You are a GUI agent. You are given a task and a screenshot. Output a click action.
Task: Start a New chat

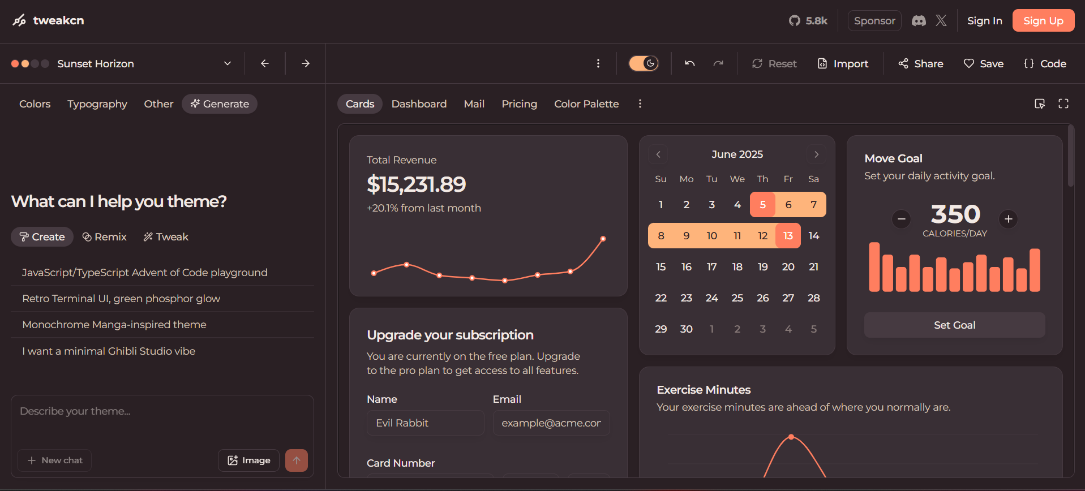[54, 460]
